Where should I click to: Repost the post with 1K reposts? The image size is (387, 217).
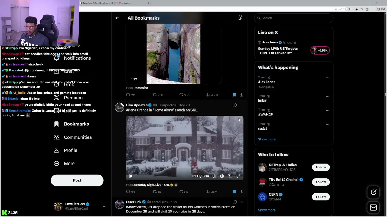[157, 192]
